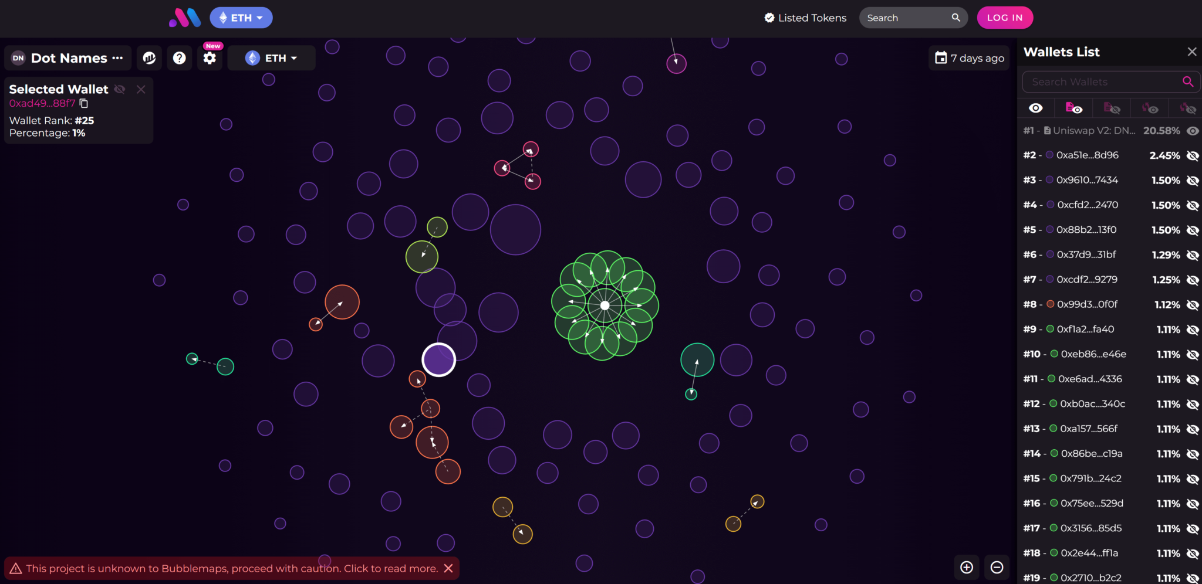1202x584 pixels.
Task: Hide clusters filter icon
Action: 1189,108
